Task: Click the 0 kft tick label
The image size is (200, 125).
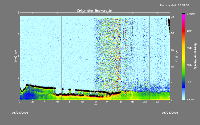Action: pyautogui.click(x=172, y=100)
